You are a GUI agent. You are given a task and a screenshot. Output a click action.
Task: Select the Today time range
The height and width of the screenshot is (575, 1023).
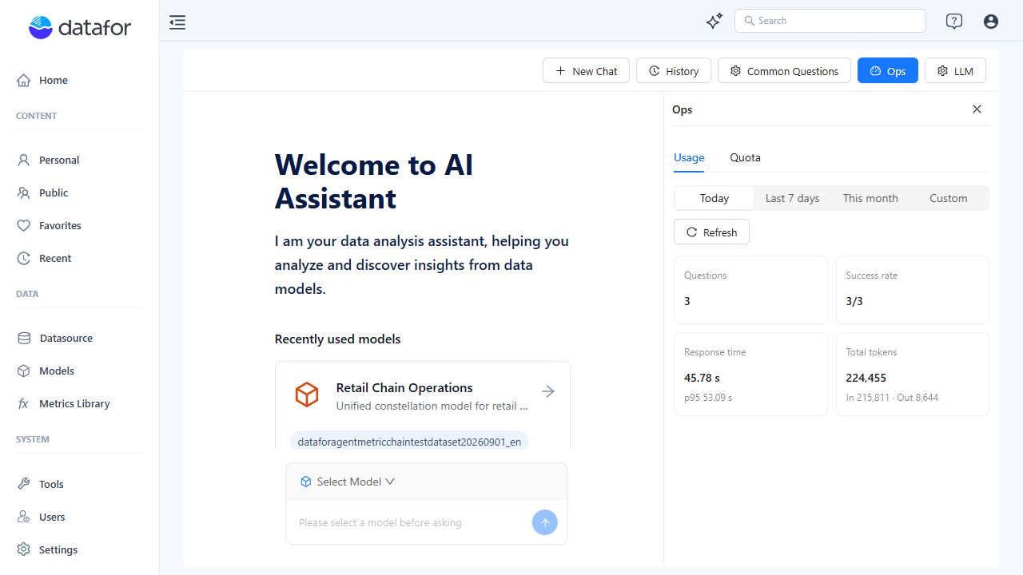pos(715,198)
